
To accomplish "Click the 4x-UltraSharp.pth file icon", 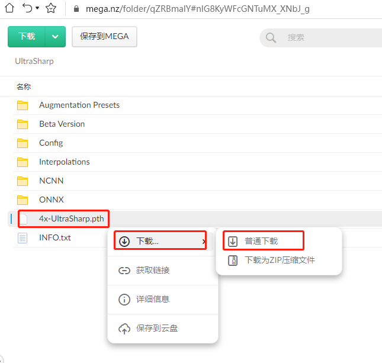I will 23,219.
